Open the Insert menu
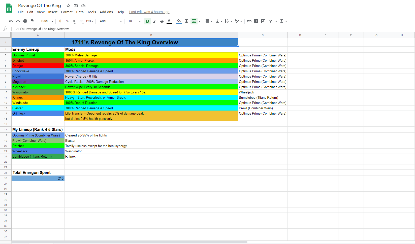This screenshot has width=415, height=244. tap(53, 12)
